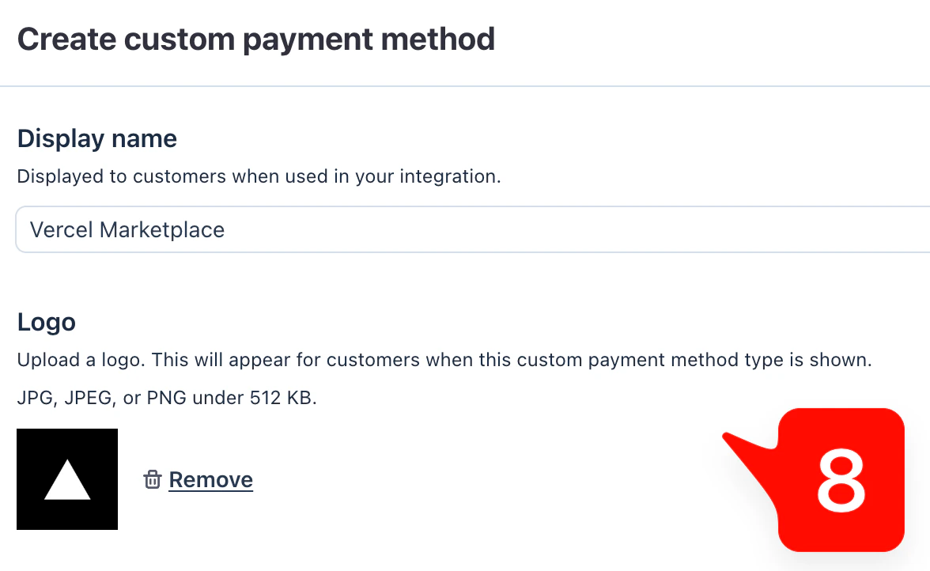Image resolution: width=930 pixels, height=571 pixels.
Task: Click the Display name section label
Action: click(96, 138)
